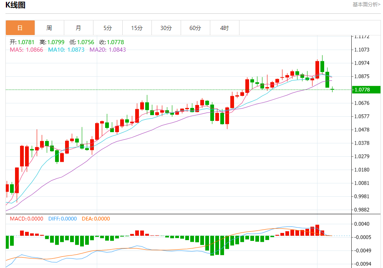
Task: Click the 1.0676 price axis label
Action: click(362, 103)
